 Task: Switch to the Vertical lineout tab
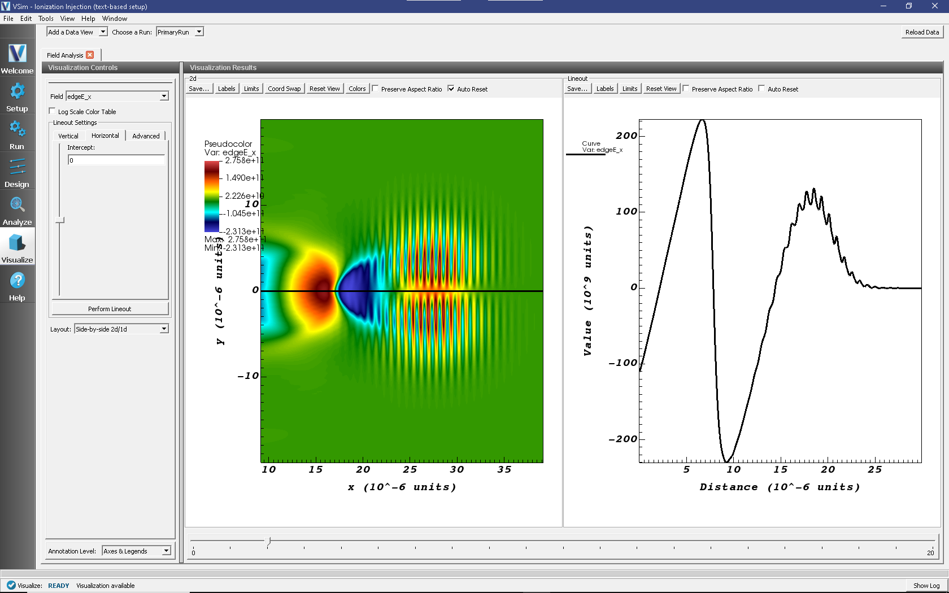coord(68,136)
